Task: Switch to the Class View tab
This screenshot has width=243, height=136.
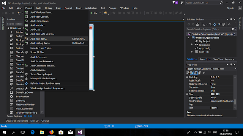Action: pyautogui.click(x=218, y=59)
